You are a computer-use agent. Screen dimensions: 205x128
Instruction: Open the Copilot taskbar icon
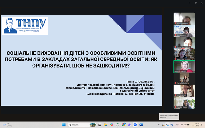(111, 125)
